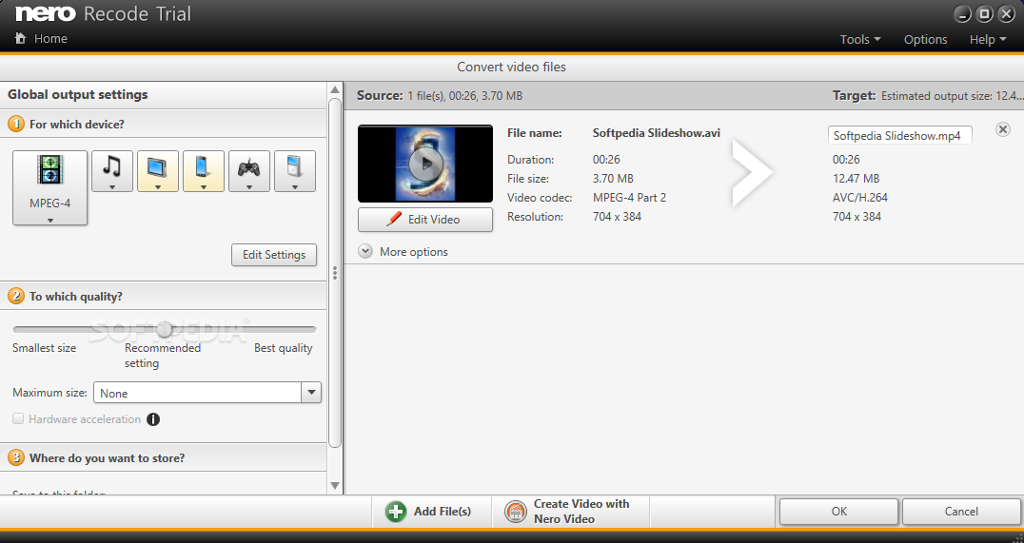Image resolution: width=1024 pixels, height=543 pixels.
Task: Remove Softpedia Slideshow file with X icon
Action: [x=1003, y=129]
